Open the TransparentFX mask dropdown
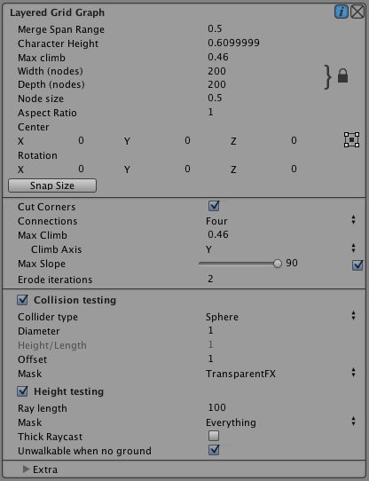This screenshot has width=369, height=481. click(x=281, y=374)
